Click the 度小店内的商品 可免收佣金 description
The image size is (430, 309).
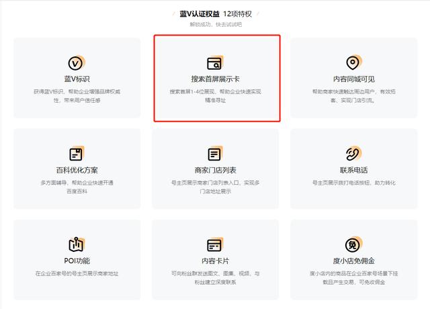354,277
